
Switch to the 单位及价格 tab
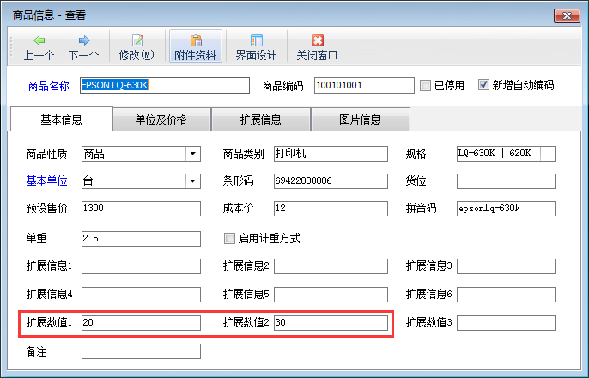click(161, 119)
